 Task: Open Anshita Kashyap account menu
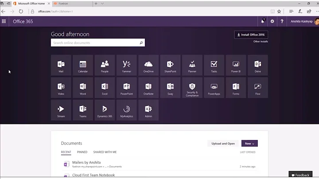coord(304,21)
